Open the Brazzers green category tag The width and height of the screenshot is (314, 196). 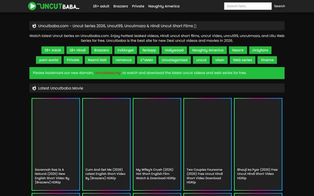(102, 50)
